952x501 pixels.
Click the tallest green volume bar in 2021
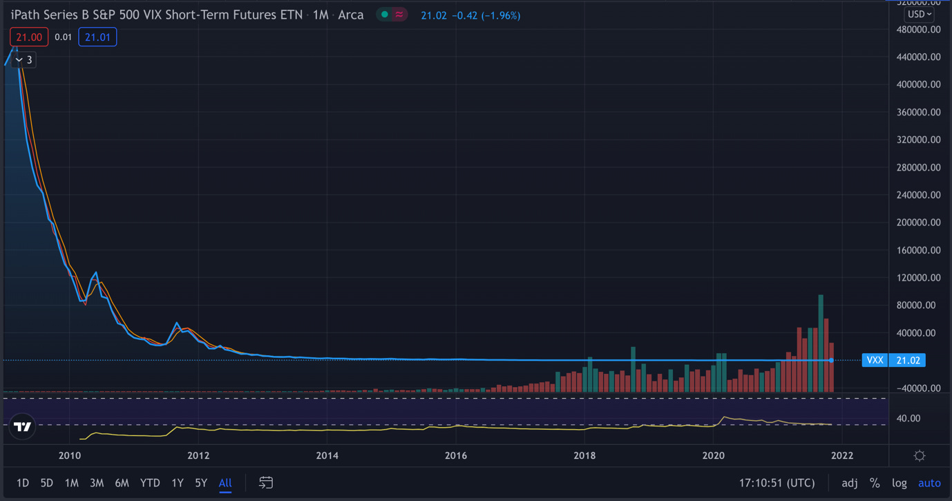(821, 343)
